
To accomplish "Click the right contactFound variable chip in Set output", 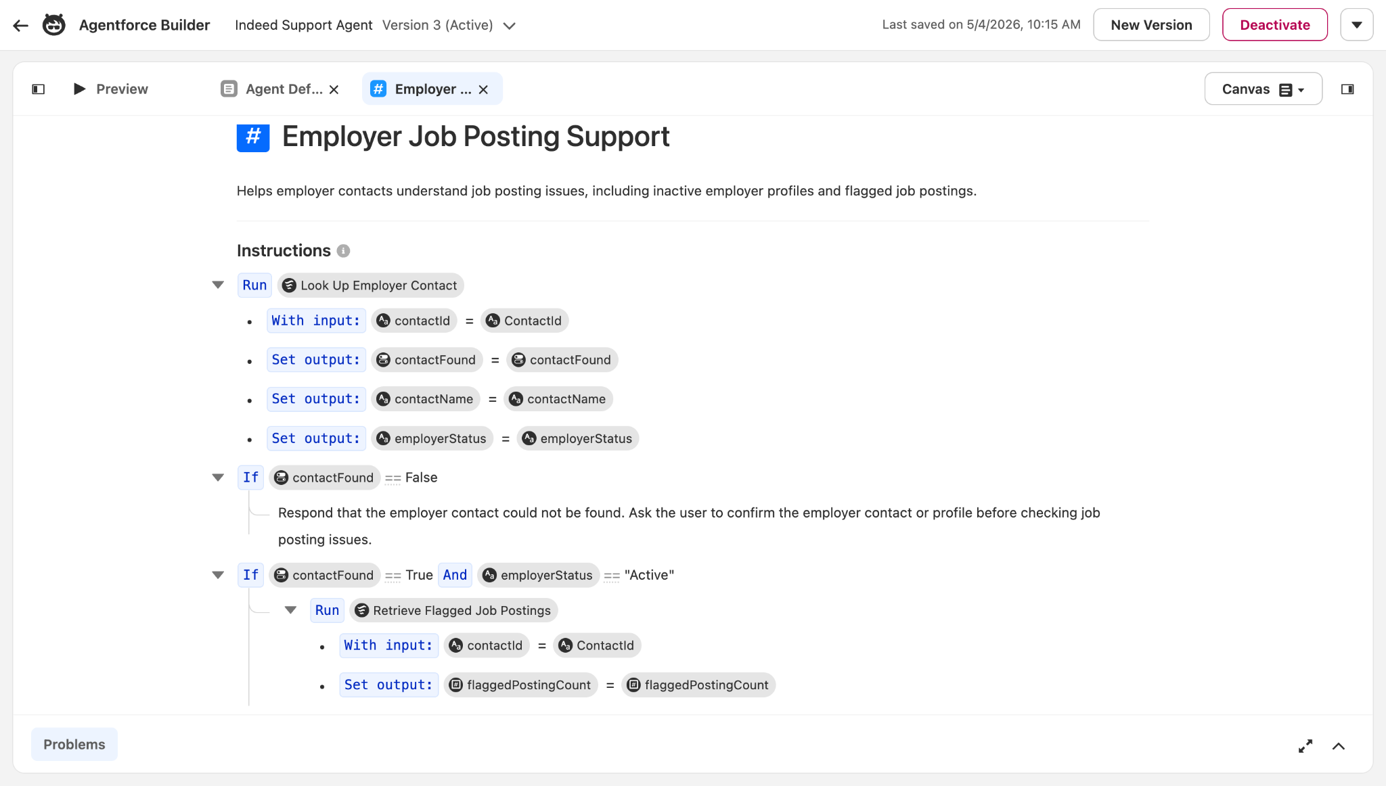I will click(562, 360).
